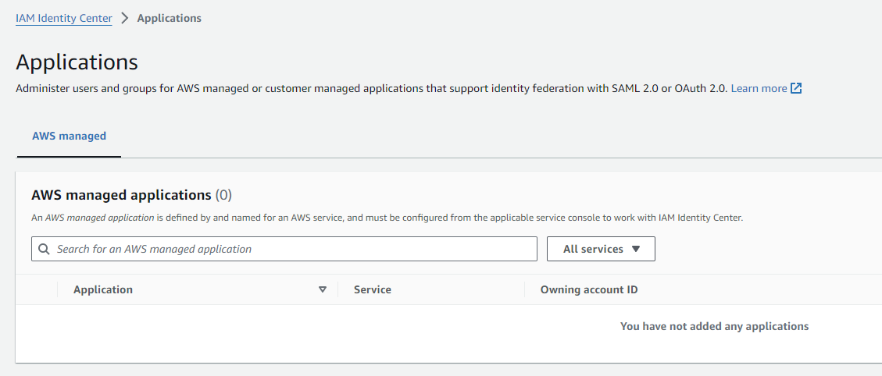882x376 pixels.
Task: Click the Service column header
Action: point(372,289)
